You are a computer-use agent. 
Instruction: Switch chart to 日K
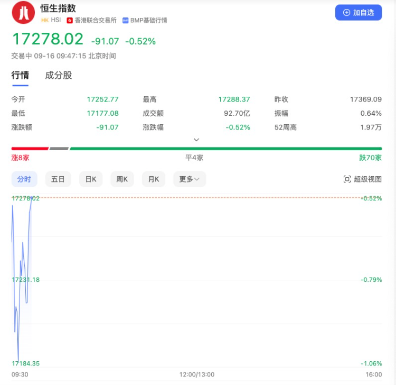click(x=91, y=179)
